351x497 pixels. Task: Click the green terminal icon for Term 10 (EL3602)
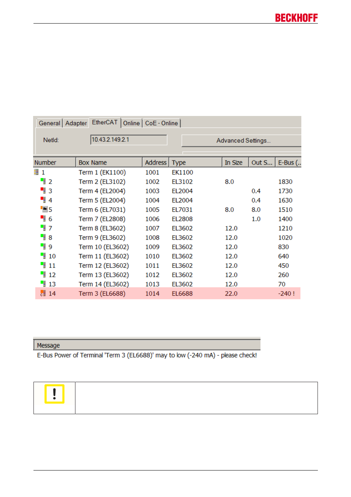click(43, 246)
